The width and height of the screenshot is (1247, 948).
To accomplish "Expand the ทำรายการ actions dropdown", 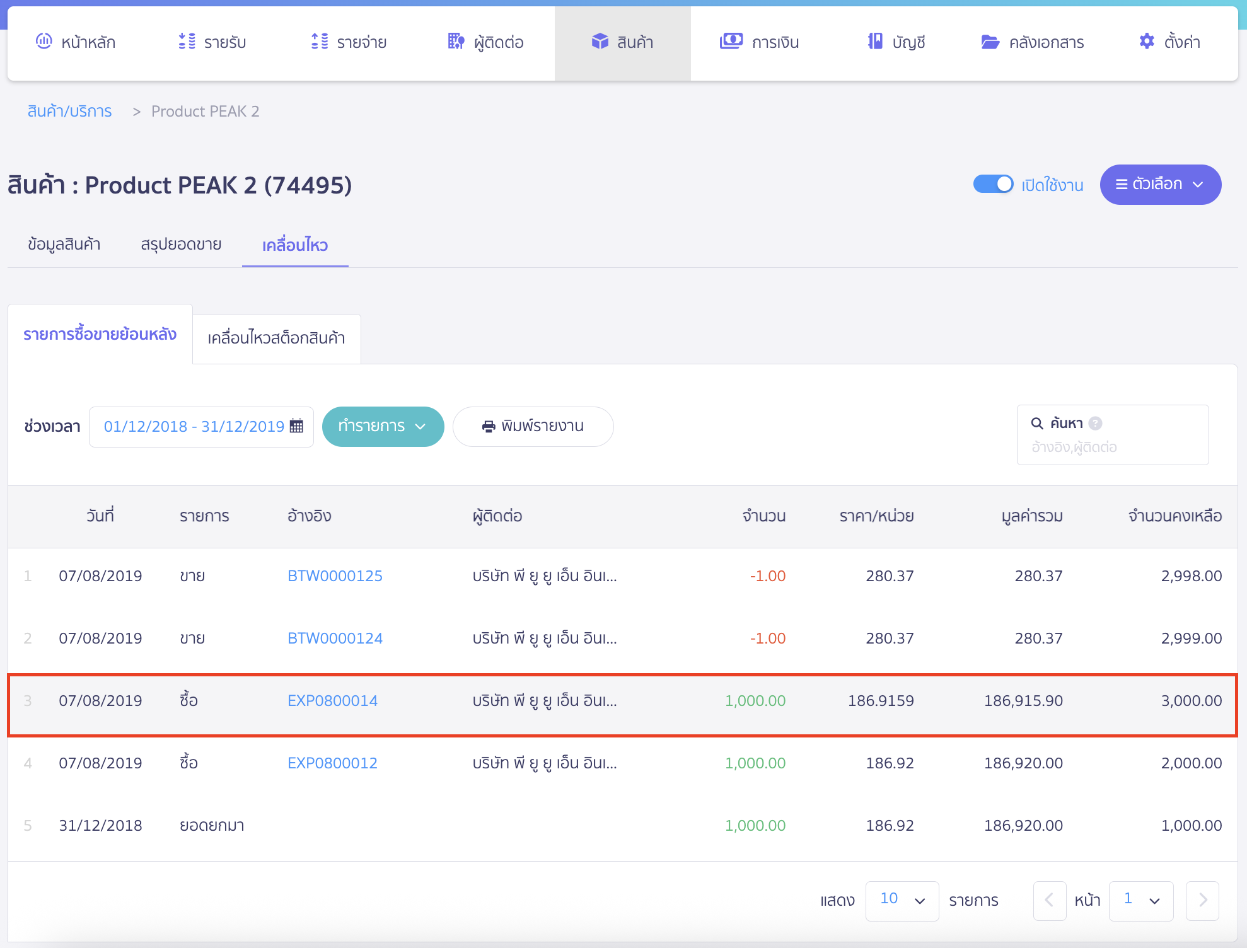I will tap(383, 426).
